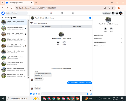Screen dimensions: 126x101
Task: Click the ENG language indicator
Action: (x=109, y=98)
